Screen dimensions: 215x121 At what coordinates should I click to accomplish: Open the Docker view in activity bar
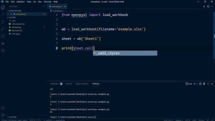tap(3, 43)
